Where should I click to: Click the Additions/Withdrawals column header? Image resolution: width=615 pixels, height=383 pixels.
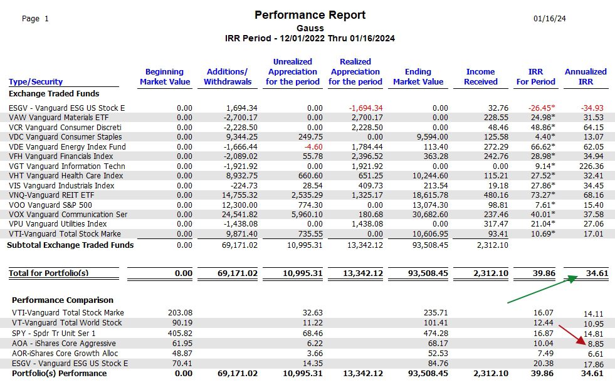click(x=228, y=77)
